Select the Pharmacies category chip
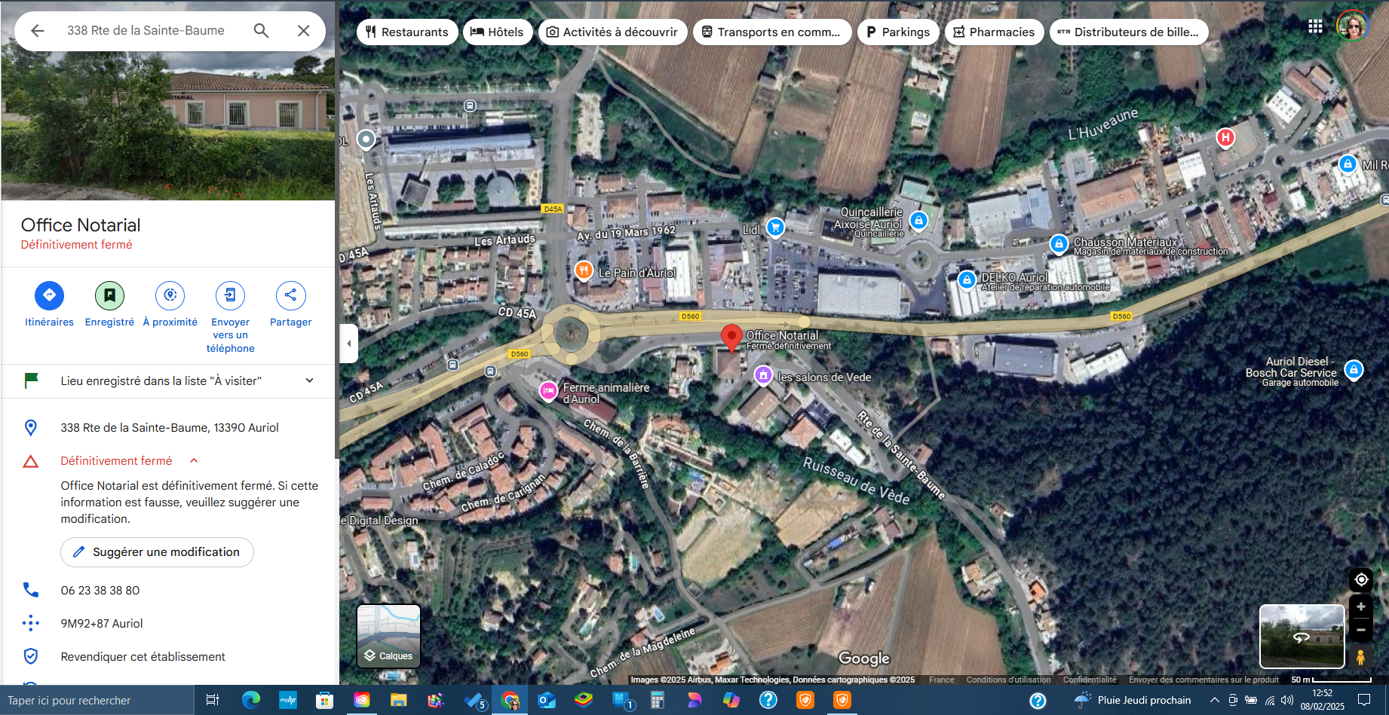The height and width of the screenshot is (715, 1389). pyautogui.click(x=994, y=32)
